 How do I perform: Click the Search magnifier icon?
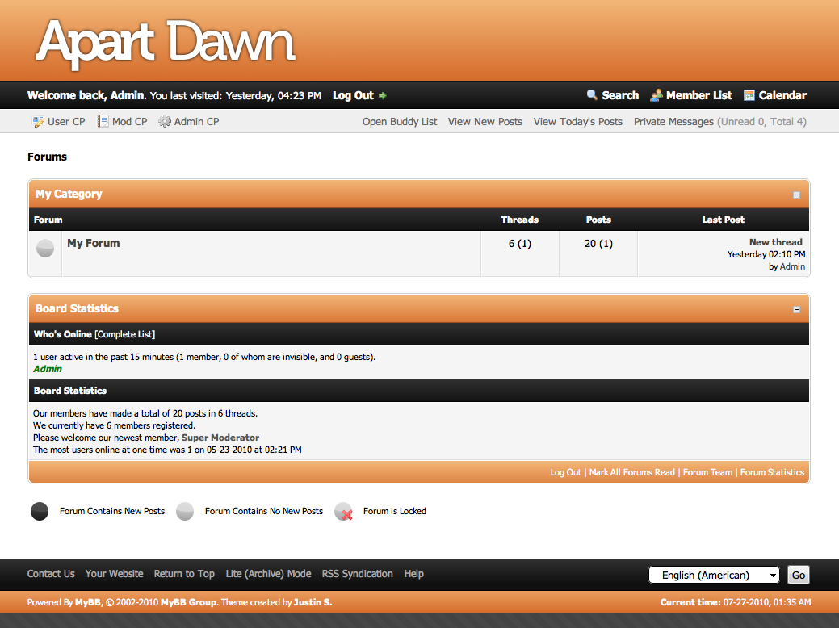[592, 95]
